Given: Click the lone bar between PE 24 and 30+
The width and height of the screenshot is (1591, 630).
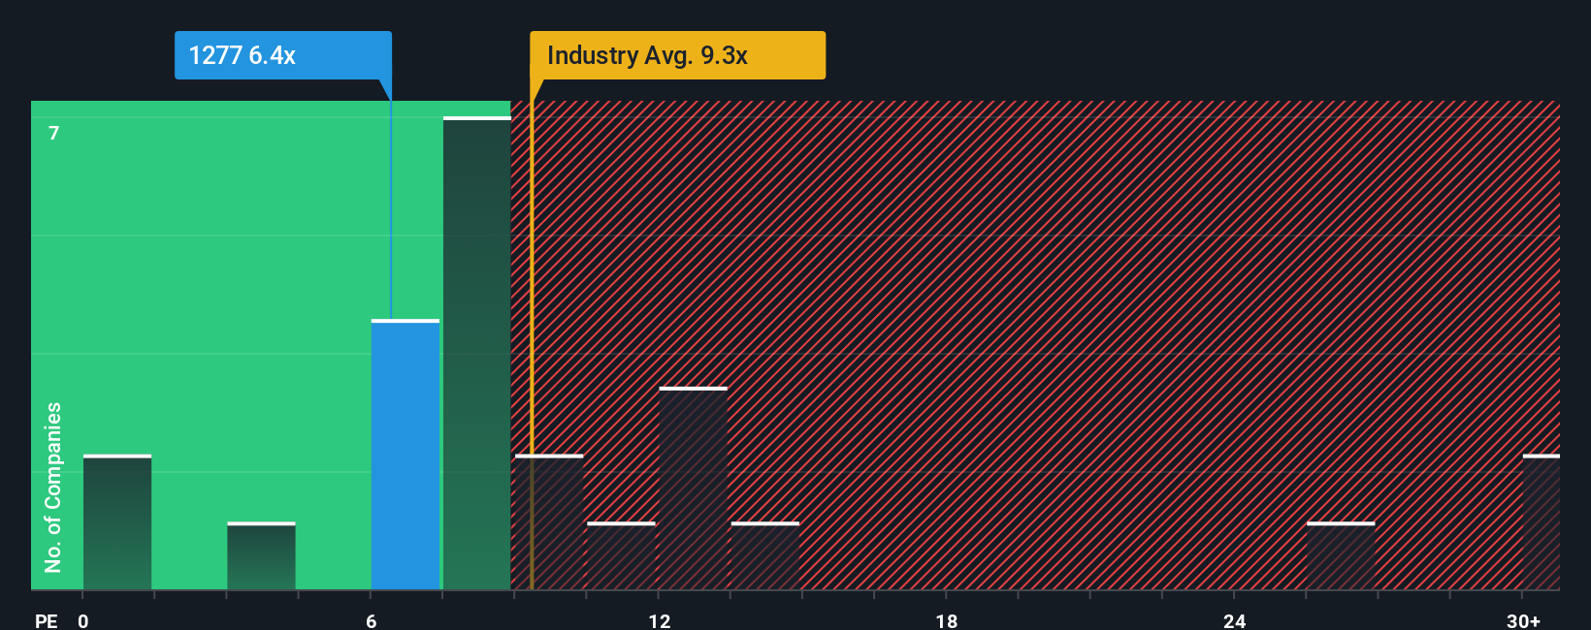Looking at the screenshot, I should point(1341,556).
